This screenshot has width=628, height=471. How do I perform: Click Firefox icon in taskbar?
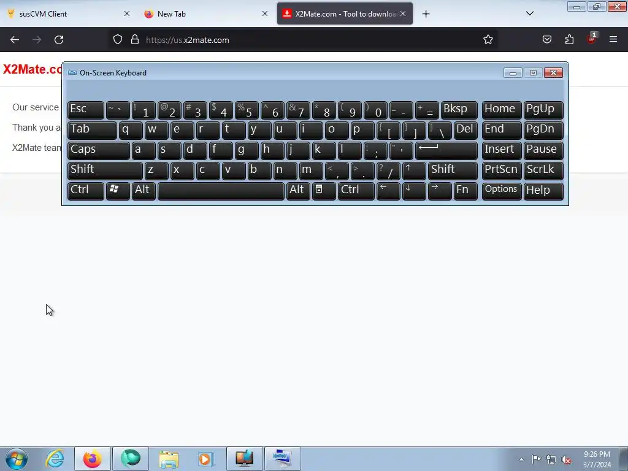click(x=93, y=459)
